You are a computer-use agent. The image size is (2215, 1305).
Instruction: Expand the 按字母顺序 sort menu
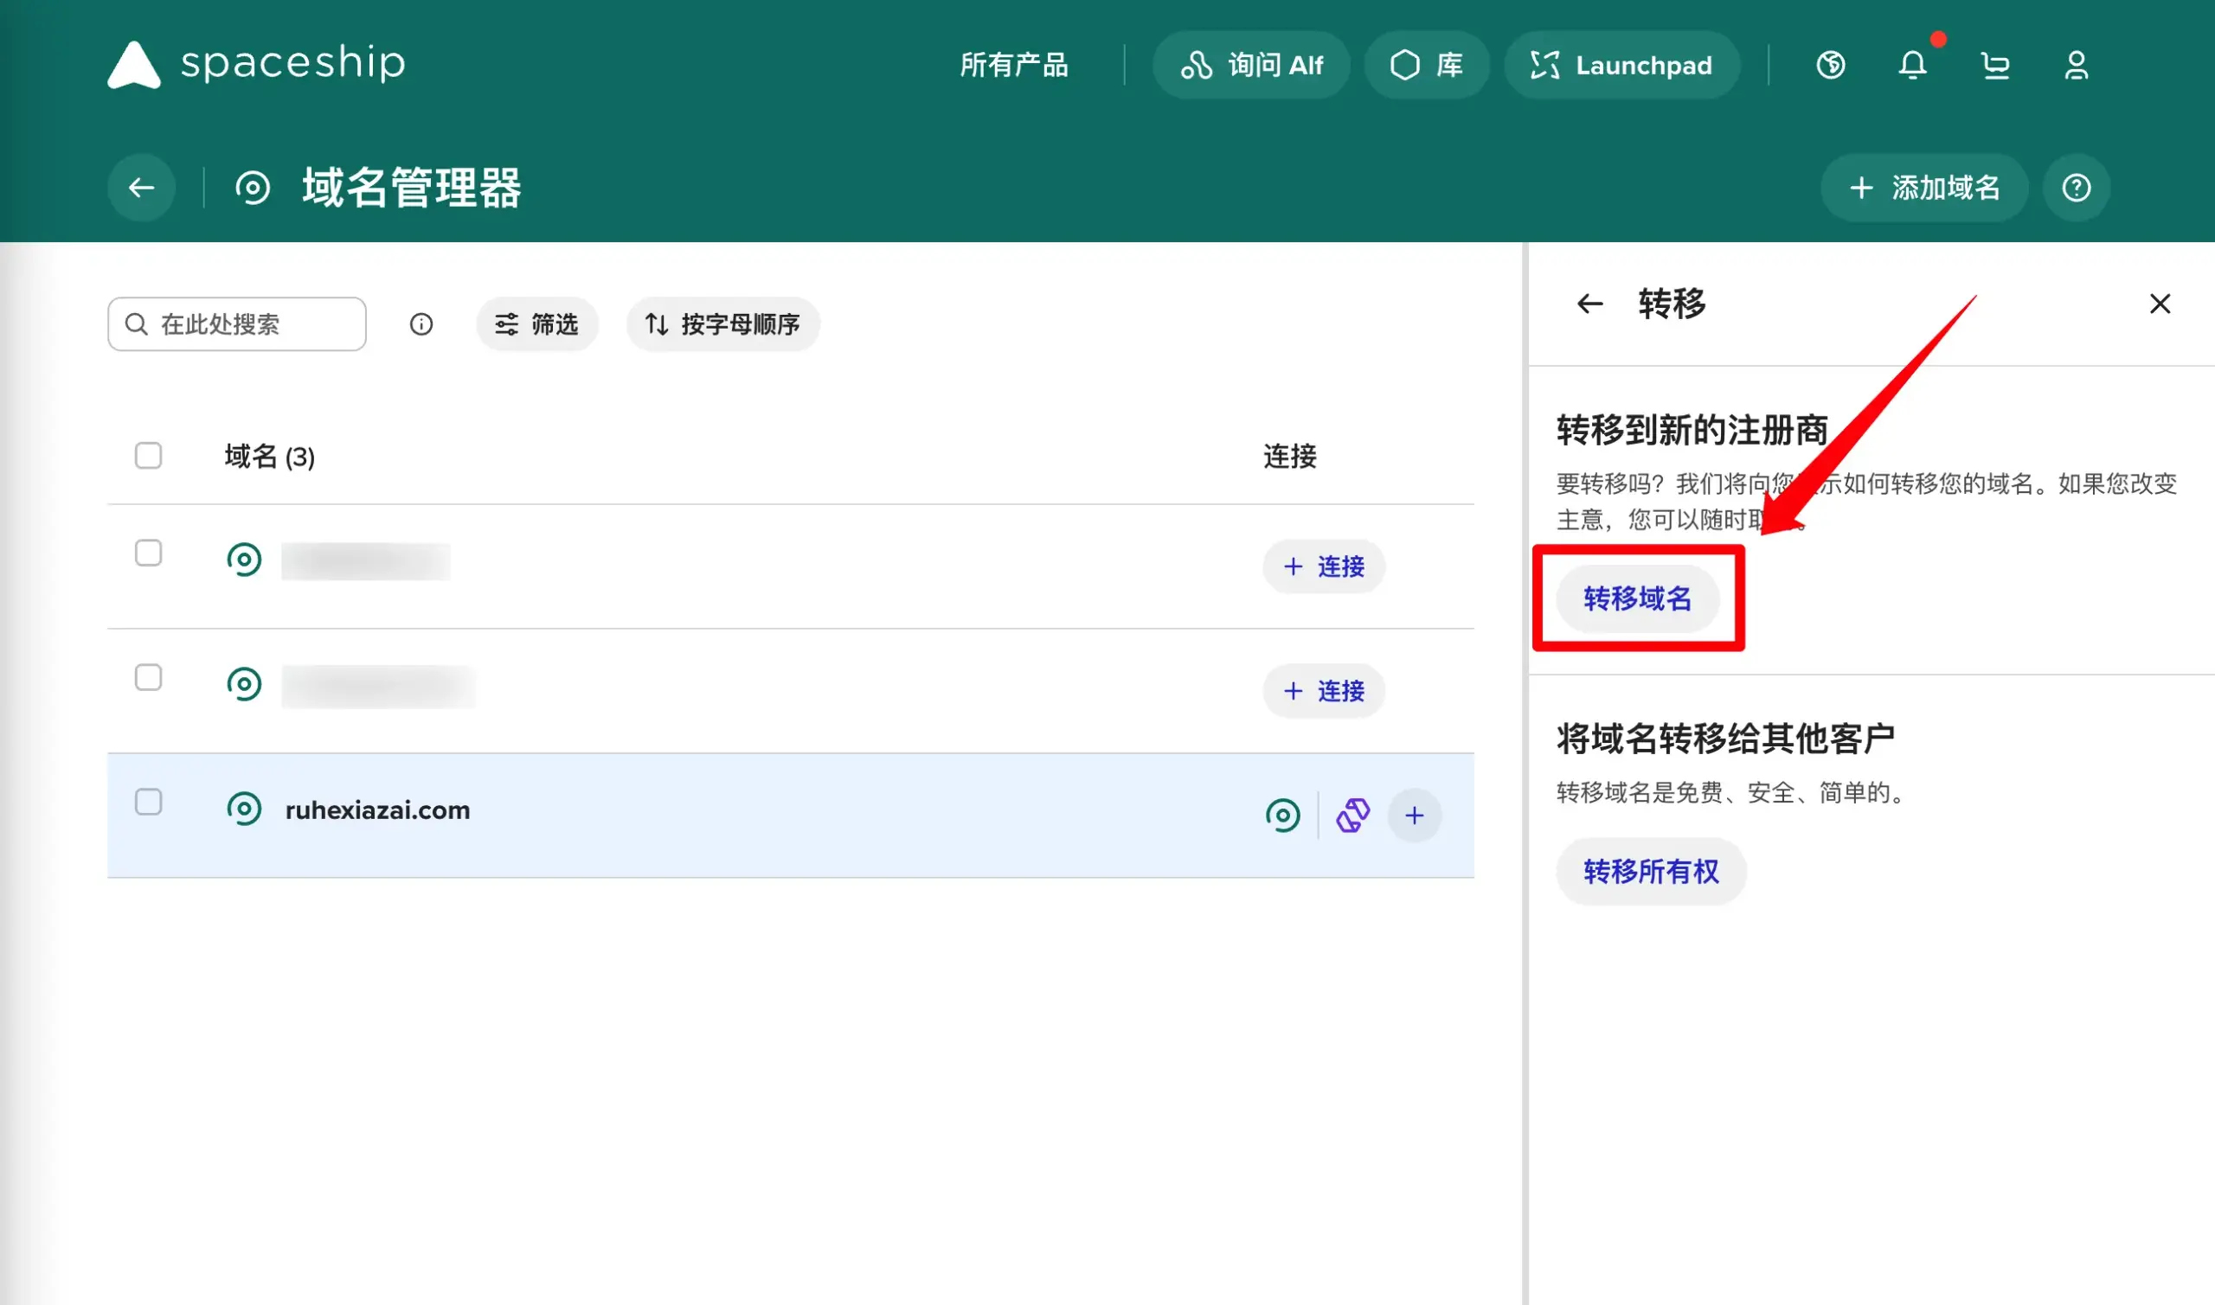722,324
